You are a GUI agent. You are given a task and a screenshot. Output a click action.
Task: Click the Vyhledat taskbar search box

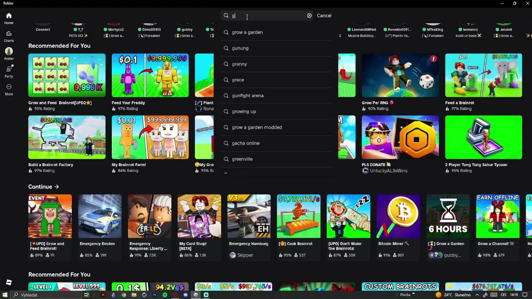(x=46, y=295)
